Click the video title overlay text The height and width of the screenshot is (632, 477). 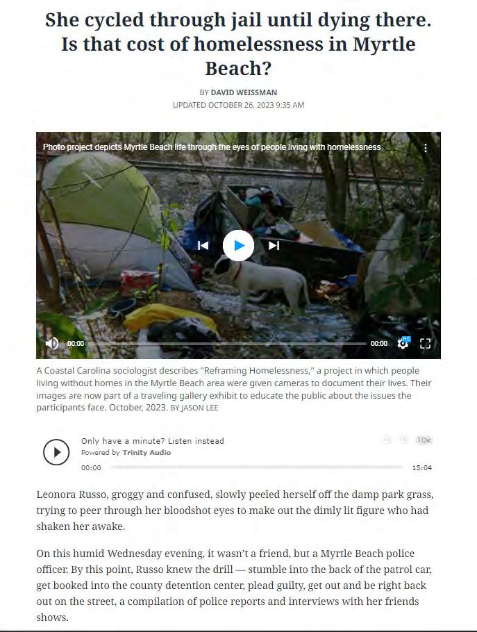pos(212,147)
